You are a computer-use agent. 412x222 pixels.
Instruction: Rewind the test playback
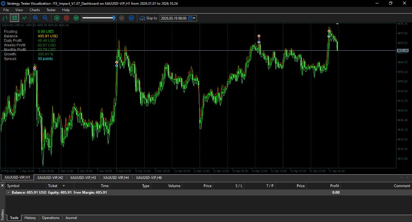click(x=76, y=18)
